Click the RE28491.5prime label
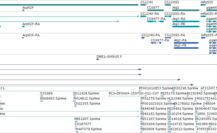Screen dimensions: 217x133 coord(180,108)
